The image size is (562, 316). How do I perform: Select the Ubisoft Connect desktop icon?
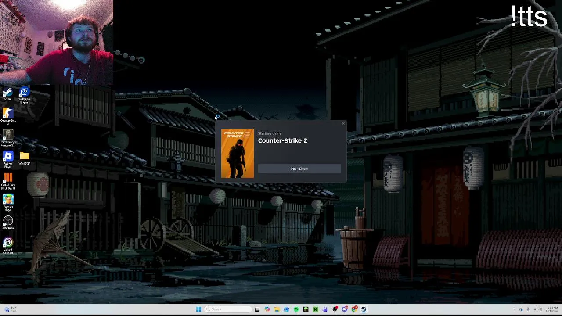pyautogui.click(x=8, y=246)
